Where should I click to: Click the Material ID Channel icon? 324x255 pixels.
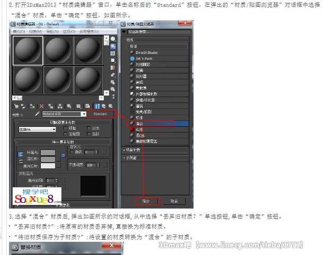pos(78,106)
